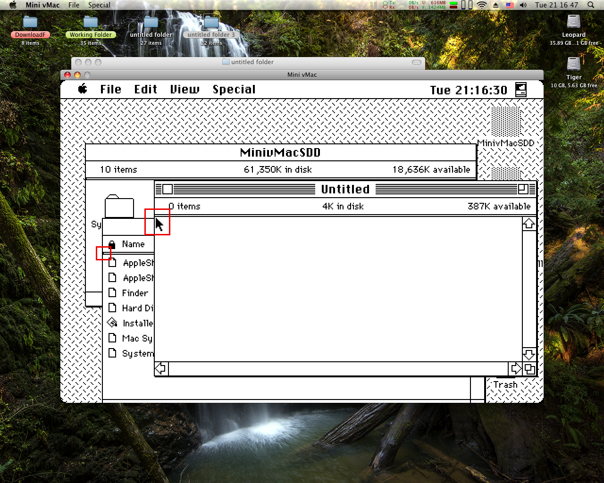Click the Installer diamond icon
Image resolution: width=604 pixels, height=483 pixels.
tap(112, 323)
